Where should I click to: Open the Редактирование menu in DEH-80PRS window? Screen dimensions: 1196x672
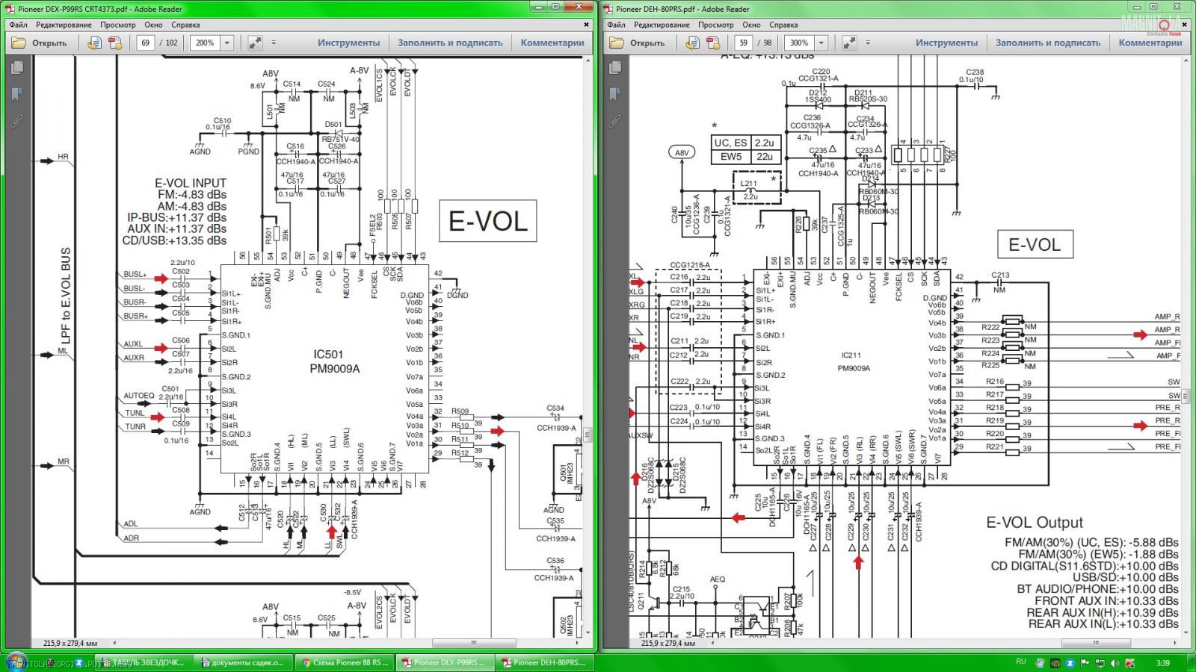coord(662,25)
